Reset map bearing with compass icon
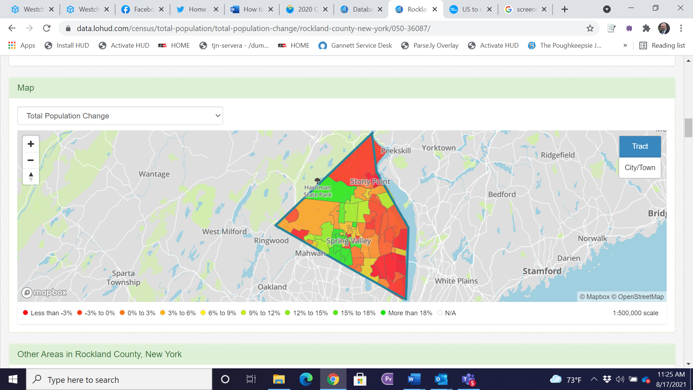The height and width of the screenshot is (390, 693). (31, 177)
